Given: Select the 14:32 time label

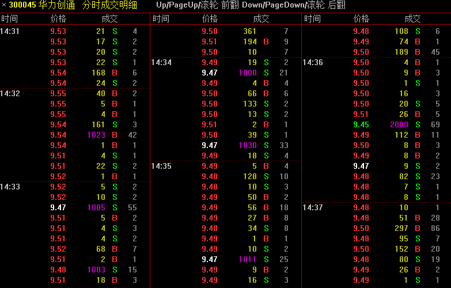Looking at the screenshot, I should (10, 93).
